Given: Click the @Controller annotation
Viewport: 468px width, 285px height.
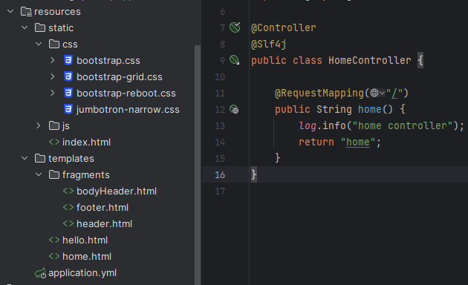Looking at the screenshot, I should pos(284,27).
